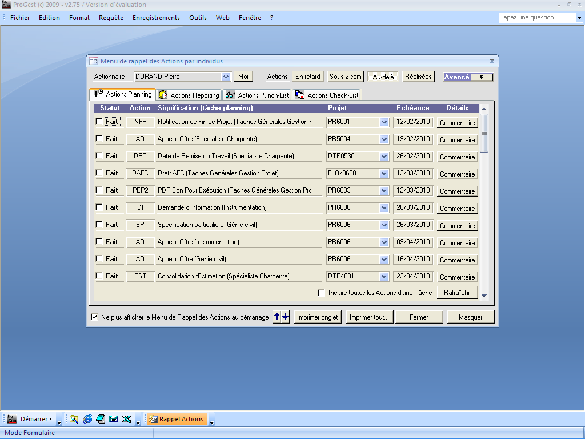Viewport: 585px width, 439px height.
Task: Click the blue up arrow icon
Action: tap(277, 317)
